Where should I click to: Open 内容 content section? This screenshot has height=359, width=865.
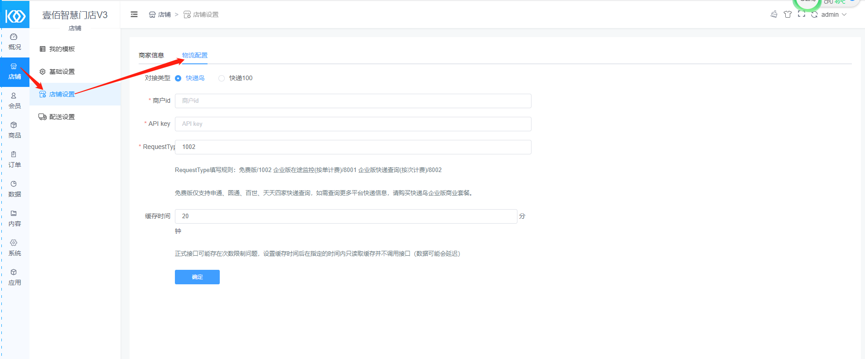point(14,219)
